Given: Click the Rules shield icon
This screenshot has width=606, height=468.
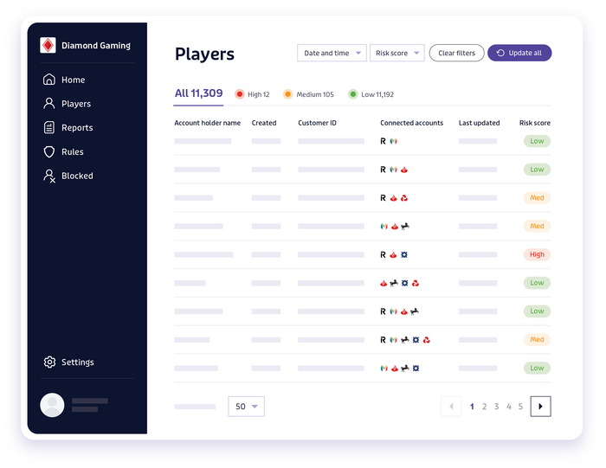Looking at the screenshot, I should [x=49, y=152].
